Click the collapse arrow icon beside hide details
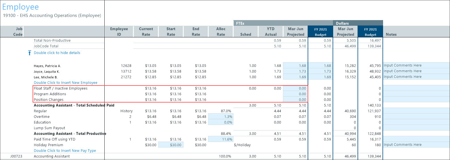The width and height of the screenshot is (450, 160). [29, 53]
